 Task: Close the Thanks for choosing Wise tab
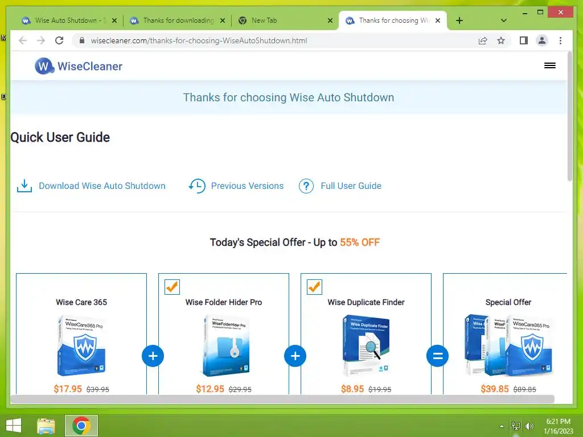click(438, 20)
